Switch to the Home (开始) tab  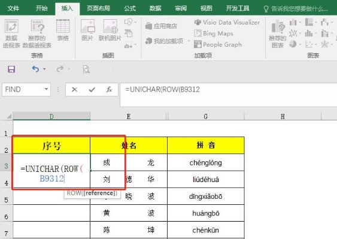[x=42, y=8]
